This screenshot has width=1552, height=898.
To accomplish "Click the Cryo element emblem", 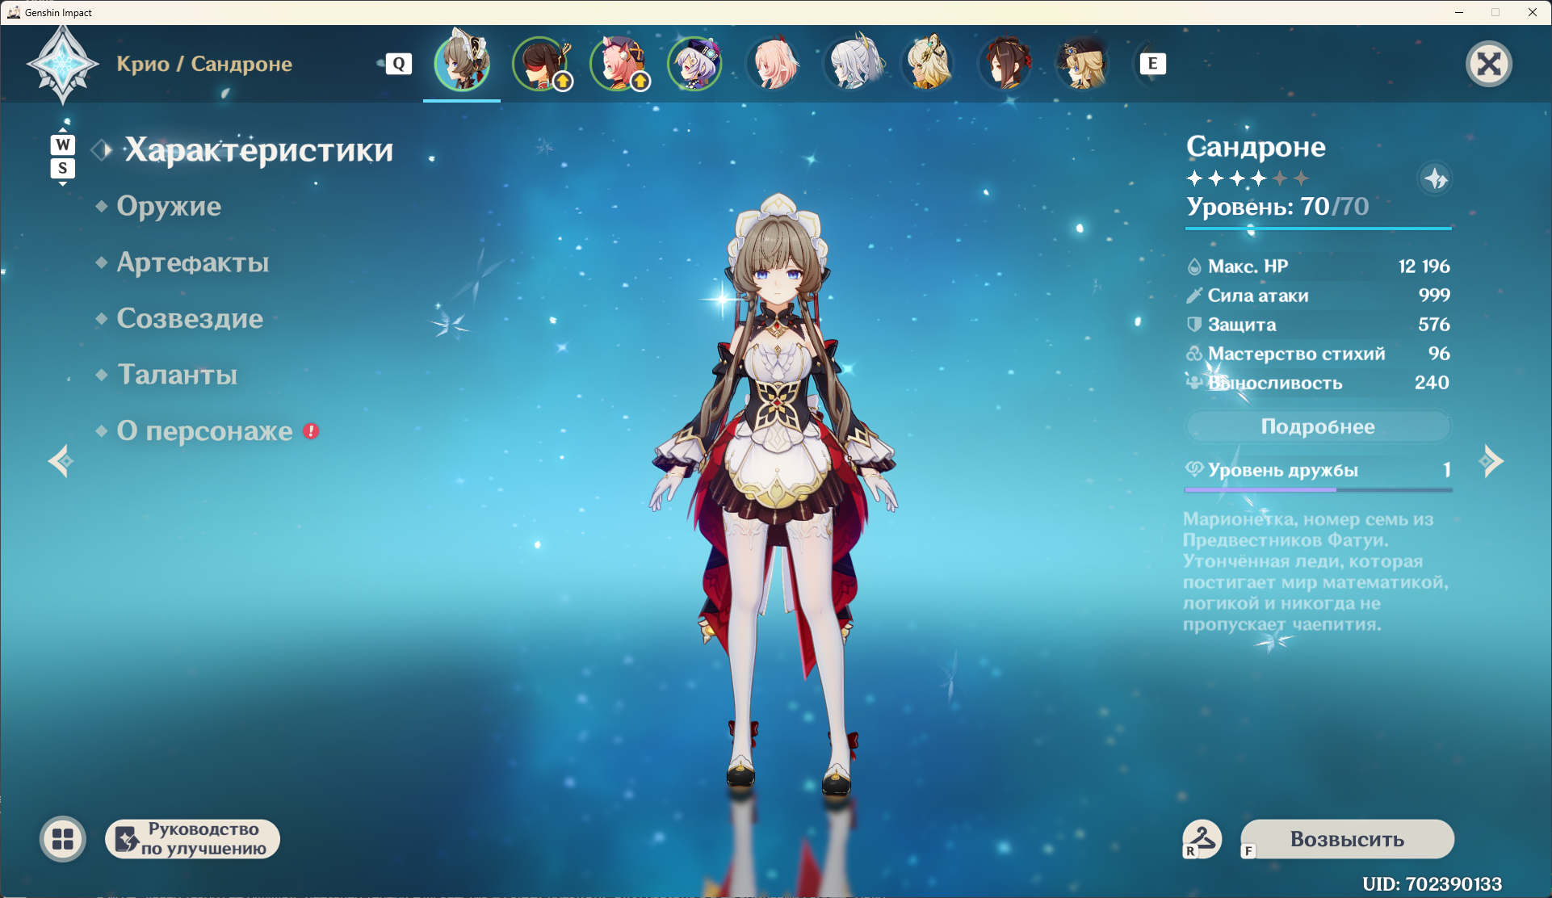I will tap(63, 65).
